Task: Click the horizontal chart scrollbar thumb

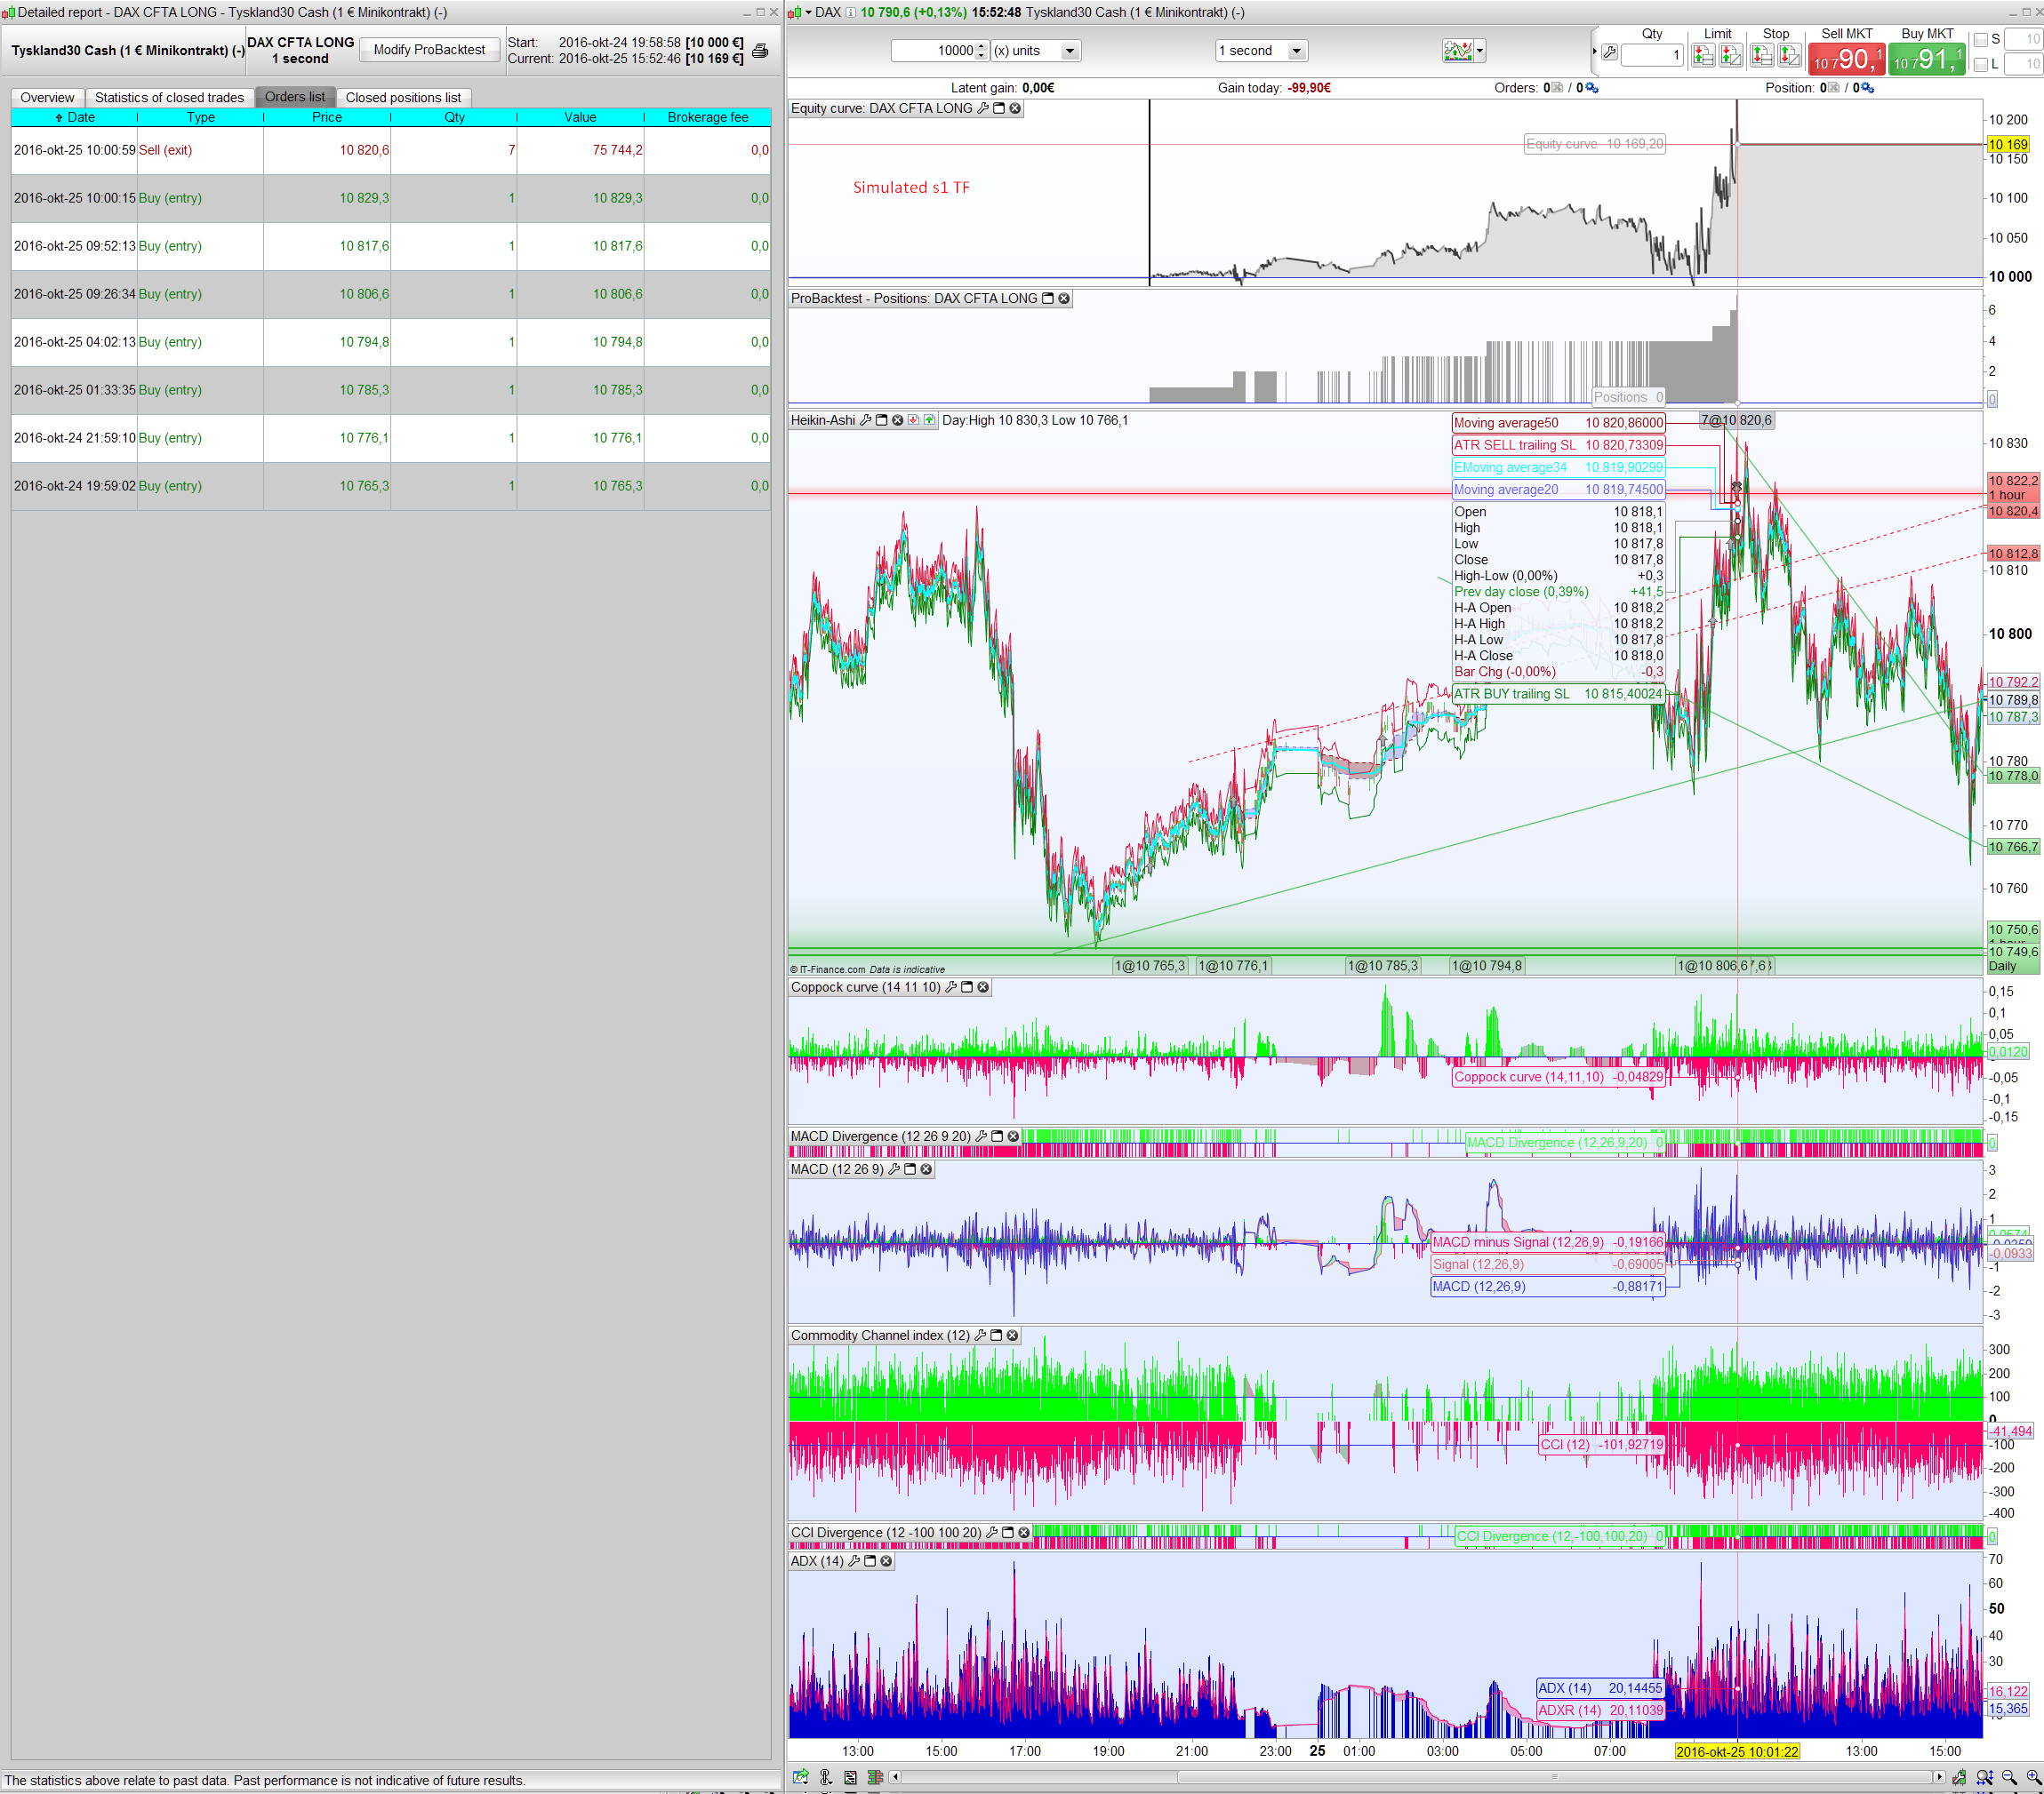Action: pos(1554,1777)
